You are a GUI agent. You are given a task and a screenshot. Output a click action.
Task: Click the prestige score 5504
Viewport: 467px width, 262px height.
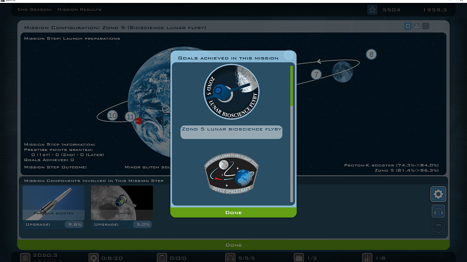pyautogui.click(x=391, y=10)
